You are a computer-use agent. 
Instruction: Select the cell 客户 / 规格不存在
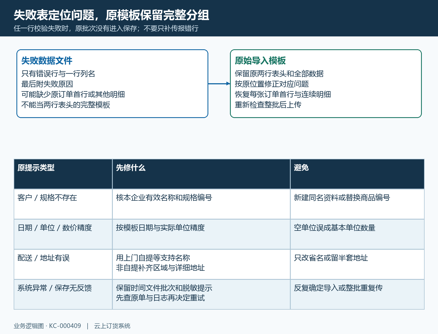pos(63,204)
